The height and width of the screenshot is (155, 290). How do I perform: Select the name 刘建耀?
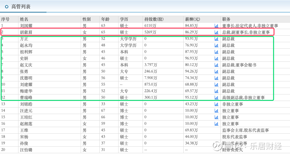(x=26, y=85)
